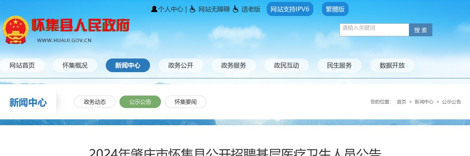Image resolution: width=470 pixels, height=156 pixels.
Task: Click the 搜索 button
Action: pyautogui.click(x=421, y=30)
